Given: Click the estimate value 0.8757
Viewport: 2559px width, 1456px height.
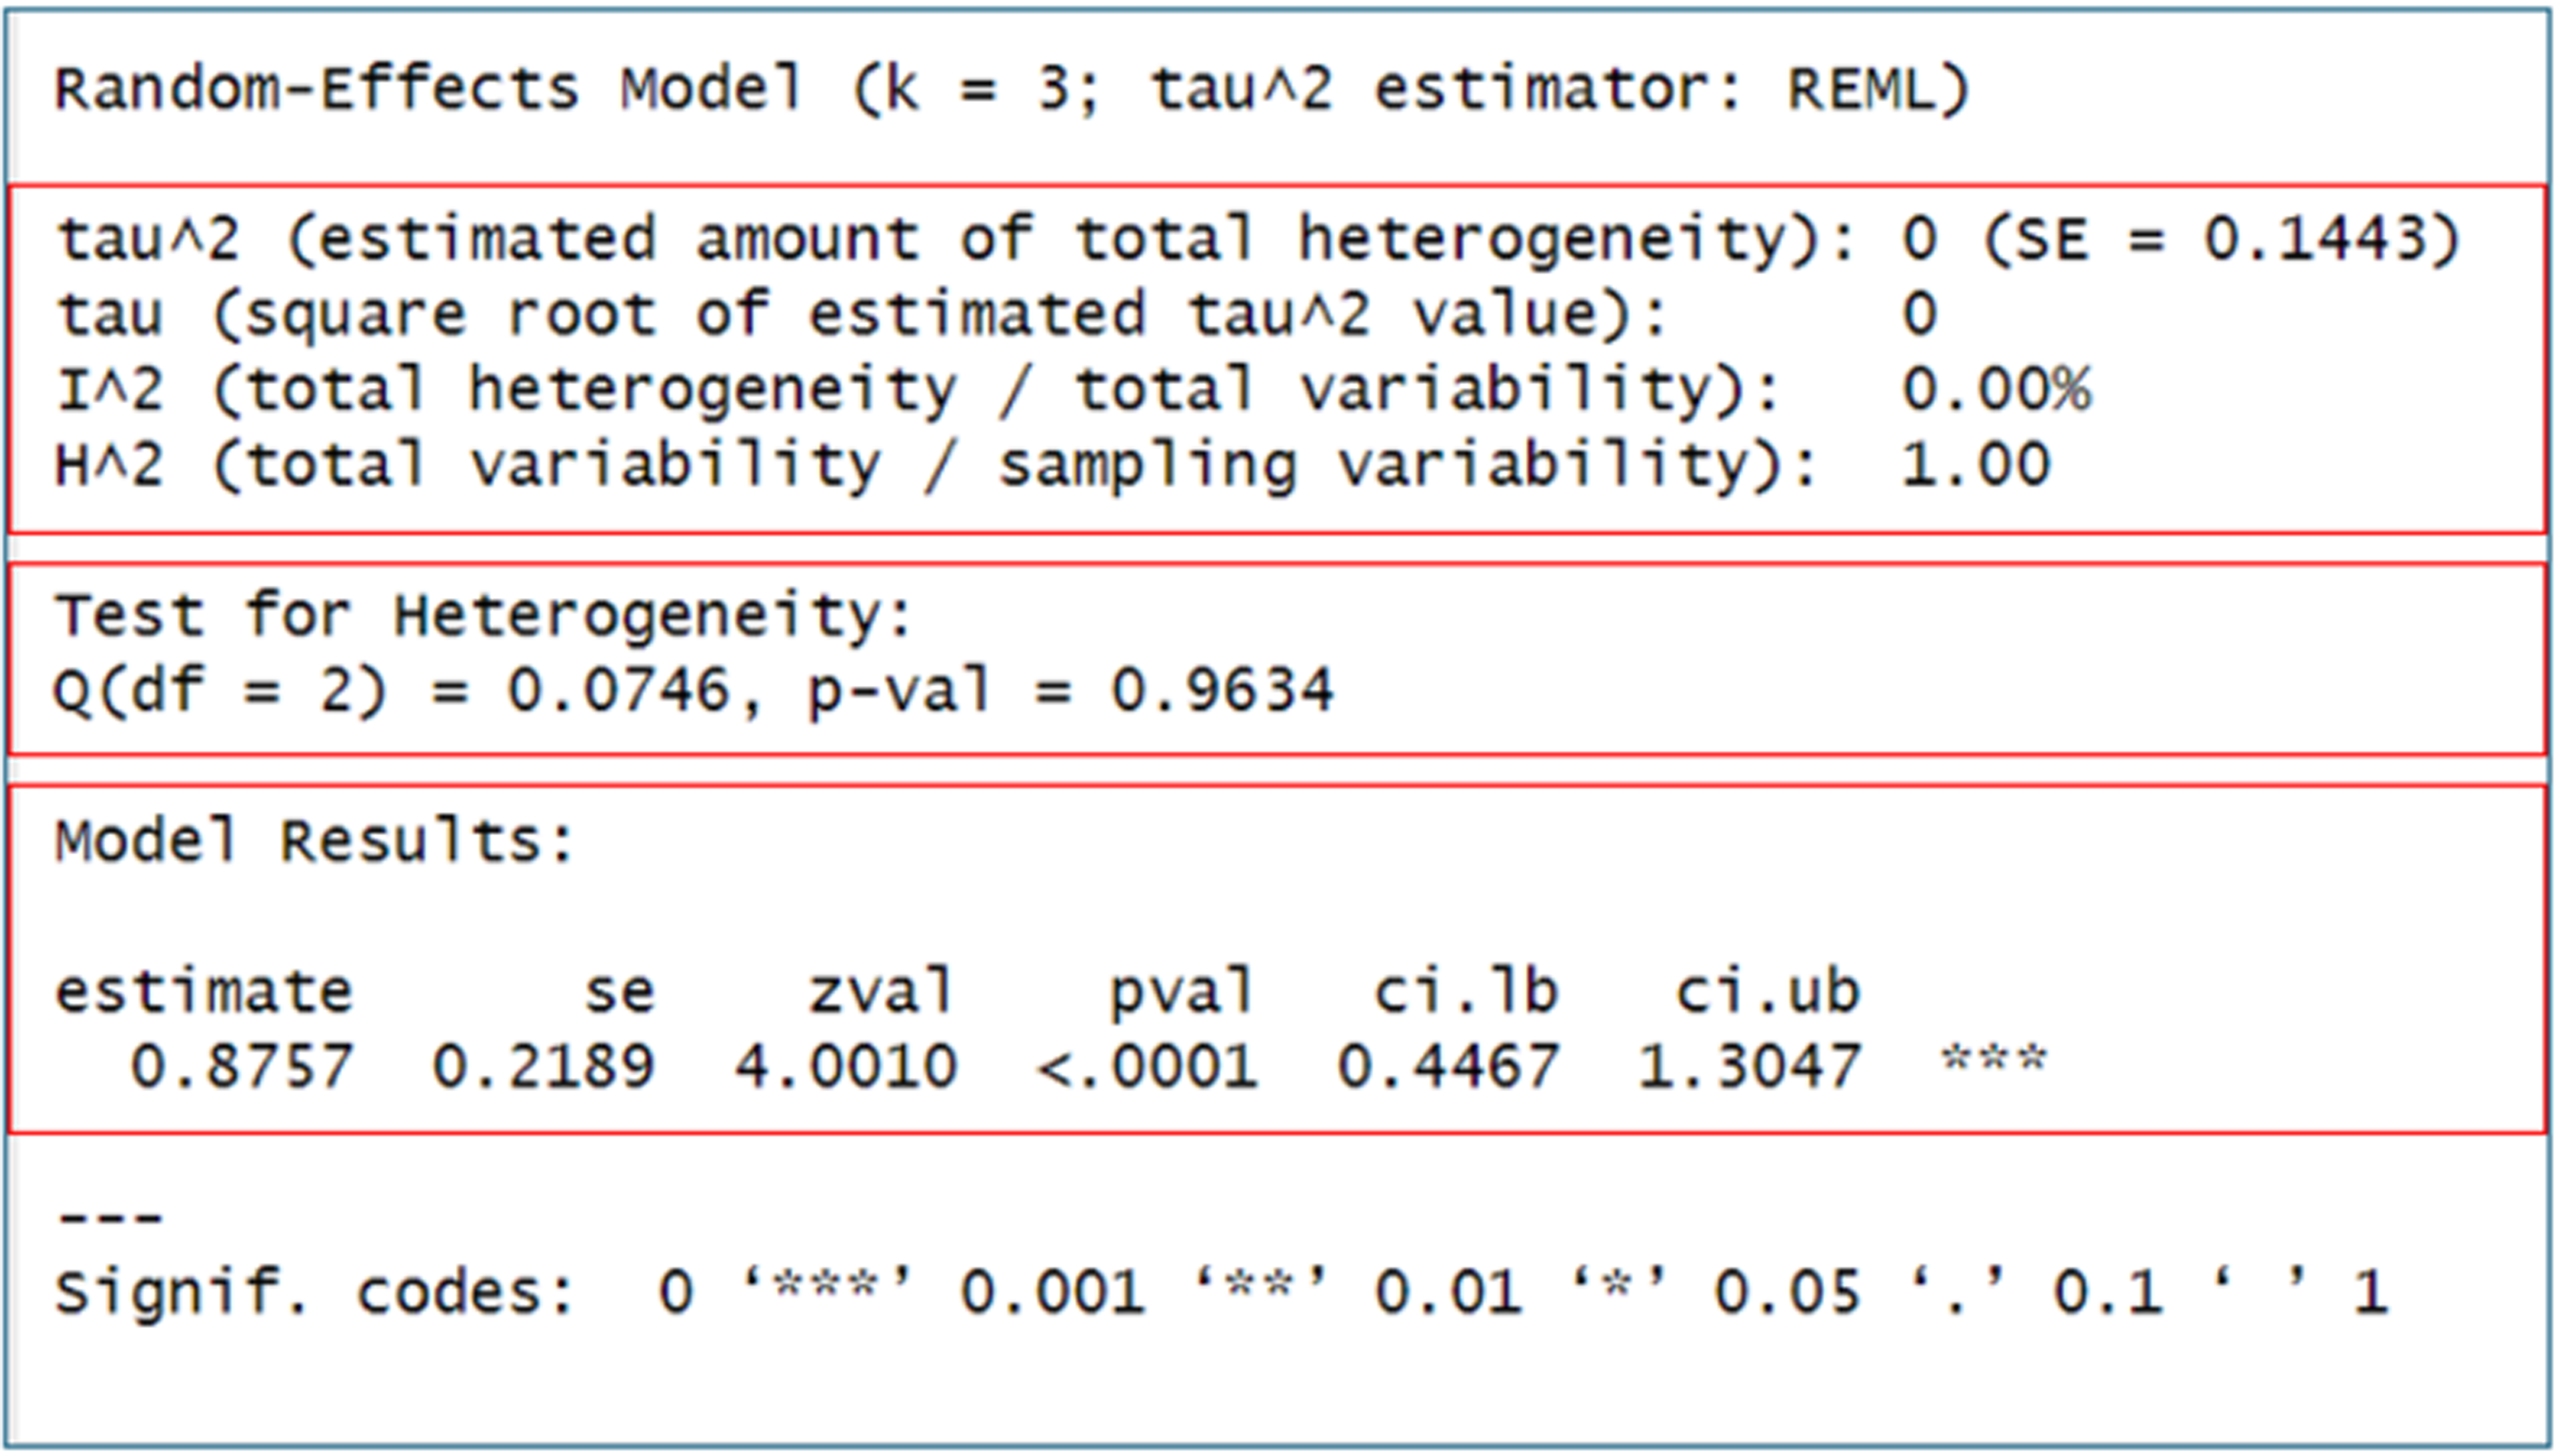Looking at the screenshot, I should [242, 1066].
